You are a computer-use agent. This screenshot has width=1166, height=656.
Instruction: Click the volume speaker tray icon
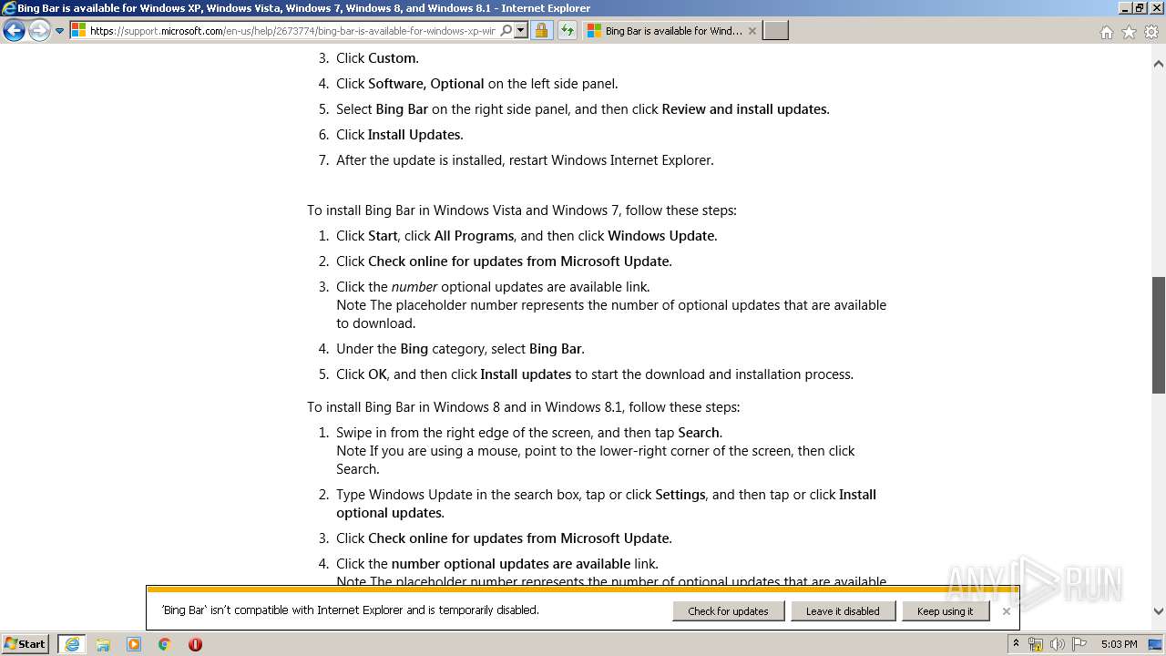1058,644
